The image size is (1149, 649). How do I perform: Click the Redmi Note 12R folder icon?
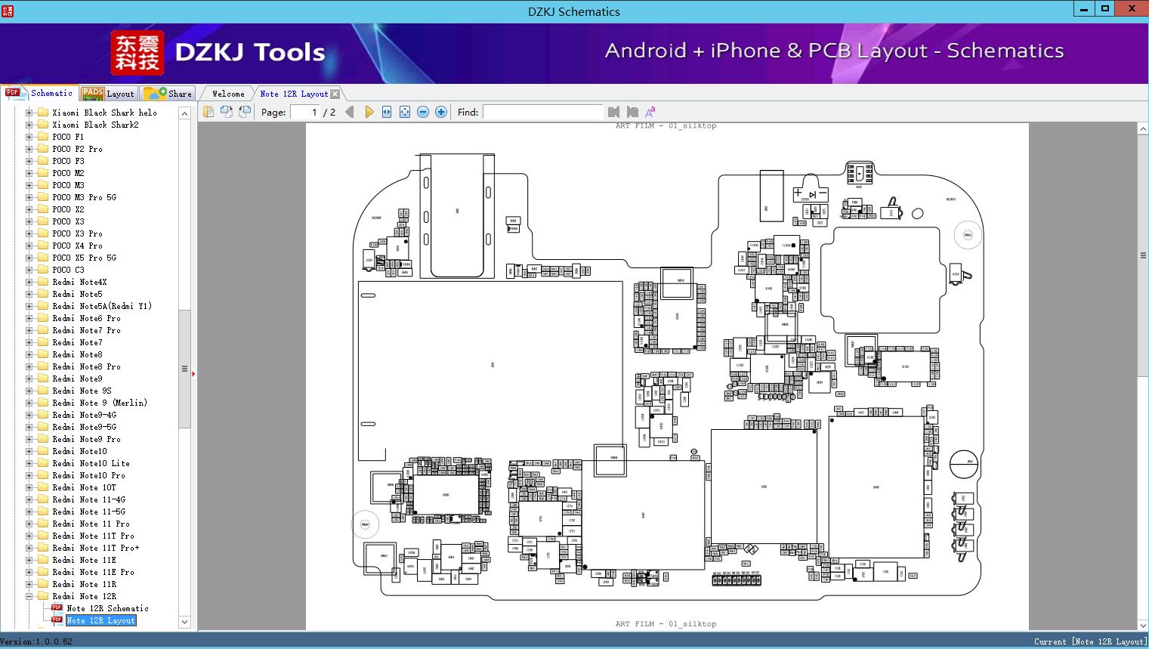43,596
